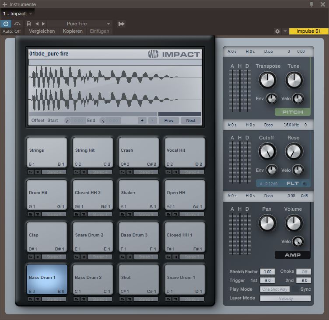Expand the arrow next to gear
This screenshot has width=329, height=320.
pyautogui.click(x=285, y=31)
